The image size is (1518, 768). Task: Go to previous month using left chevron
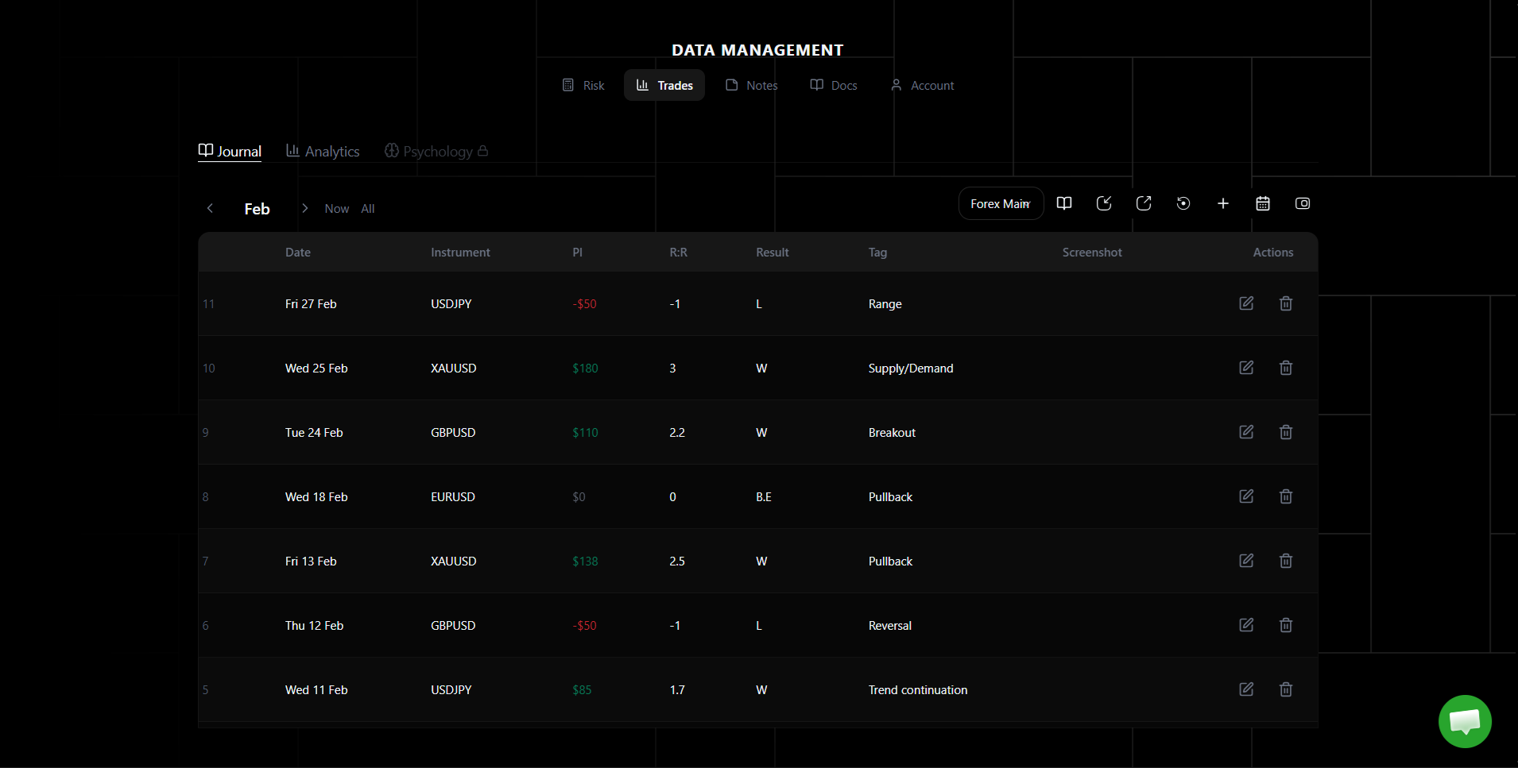click(x=210, y=208)
